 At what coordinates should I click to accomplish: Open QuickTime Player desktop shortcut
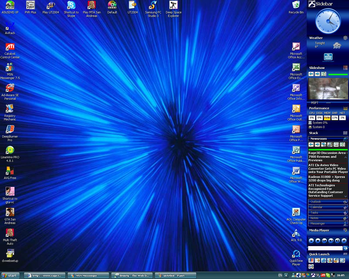(x=296, y=258)
